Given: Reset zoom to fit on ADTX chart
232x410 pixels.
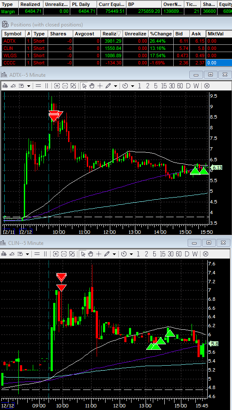Looking at the screenshot, I should point(73,86).
